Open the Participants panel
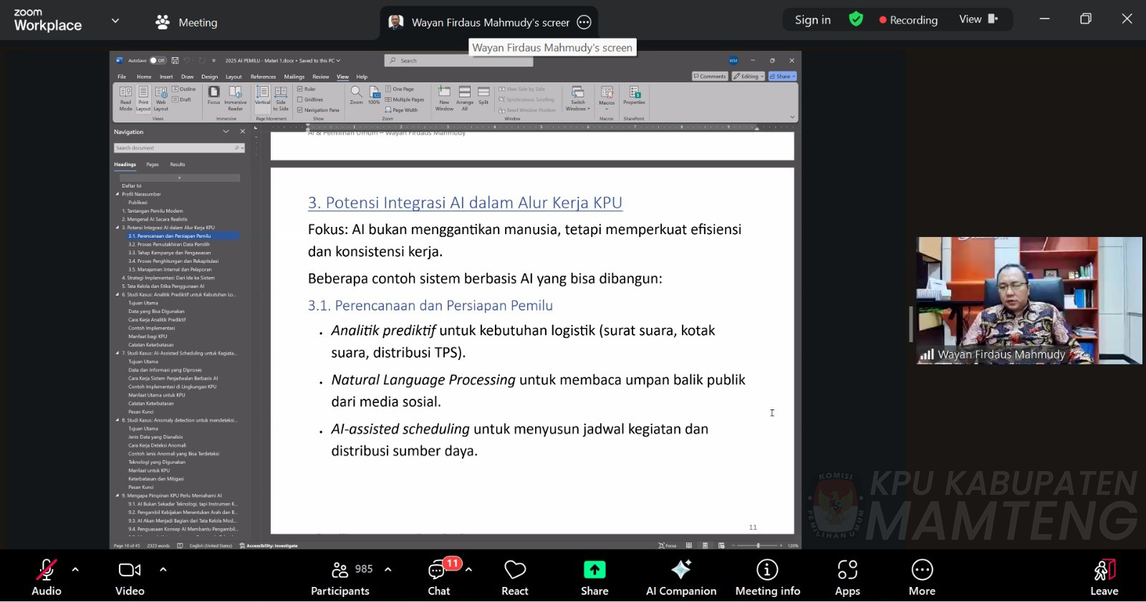Viewport: 1146px width, 602px height. (x=340, y=571)
